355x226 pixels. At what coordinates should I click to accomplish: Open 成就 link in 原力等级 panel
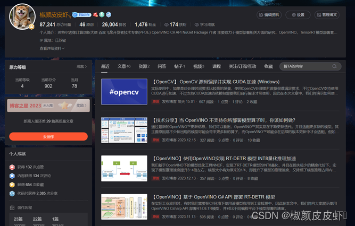point(81,67)
